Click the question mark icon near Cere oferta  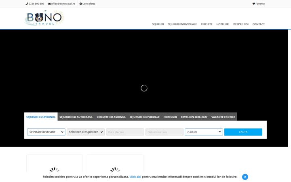[x=80, y=4]
